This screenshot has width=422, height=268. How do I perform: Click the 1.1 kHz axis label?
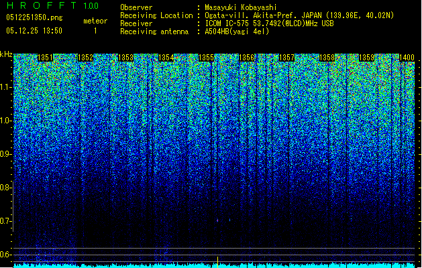[5, 88]
